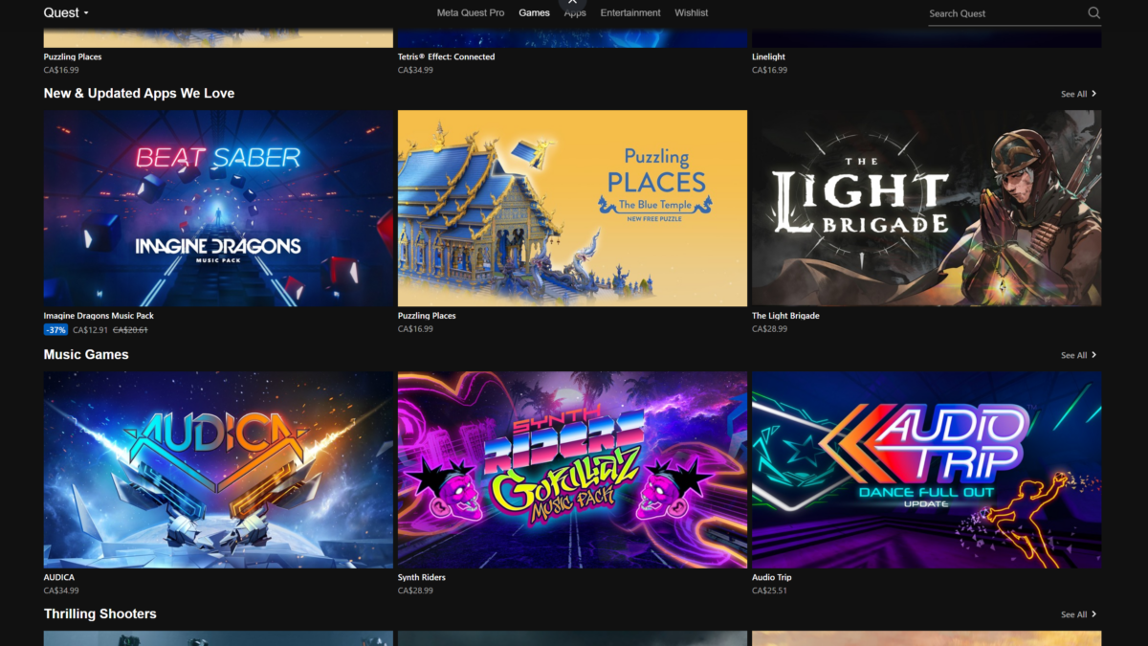Open the AUDICA game thumbnail
Image resolution: width=1148 pixels, height=646 pixels.
(218, 470)
